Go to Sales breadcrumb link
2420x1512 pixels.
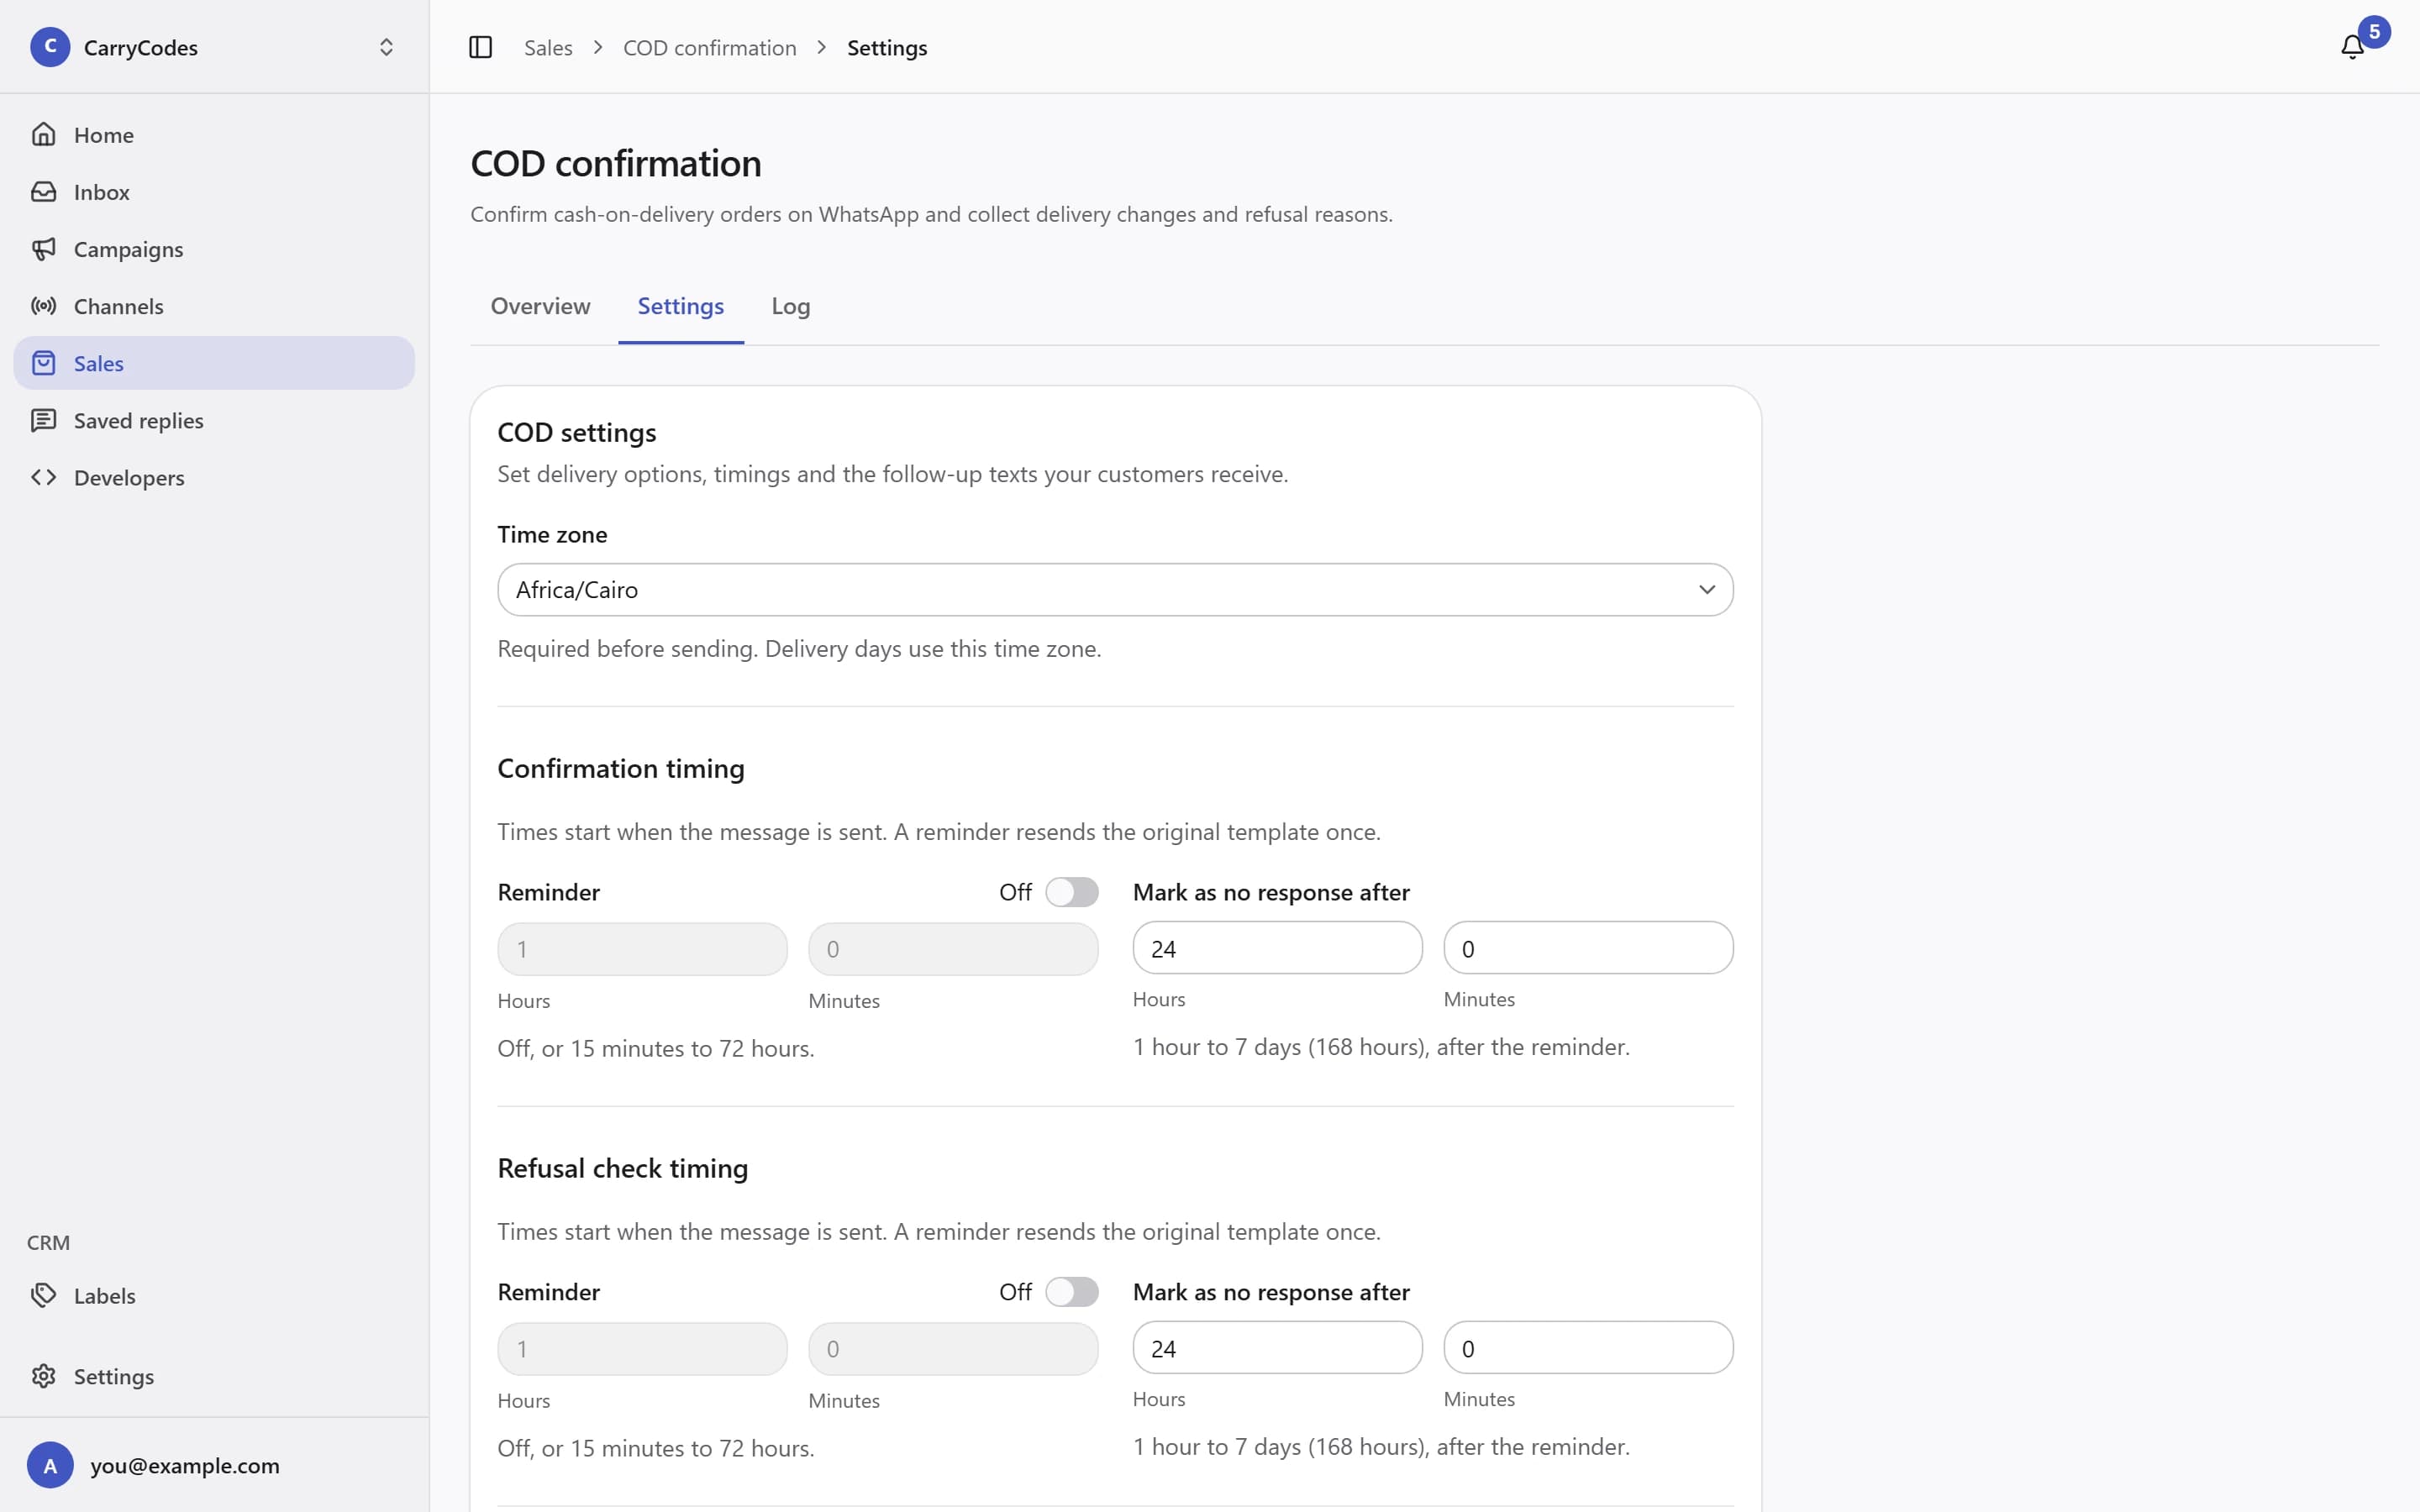click(548, 47)
